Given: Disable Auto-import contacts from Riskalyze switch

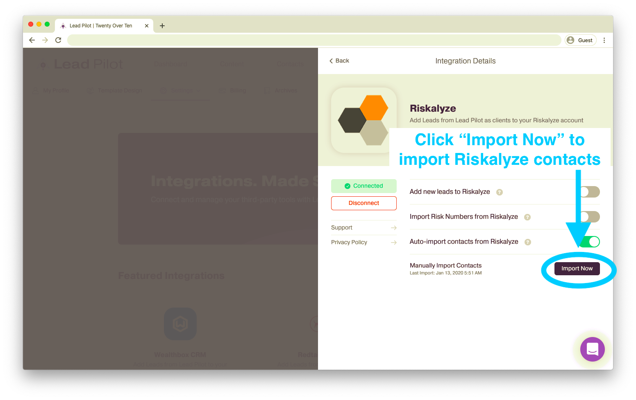Looking at the screenshot, I should [590, 242].
